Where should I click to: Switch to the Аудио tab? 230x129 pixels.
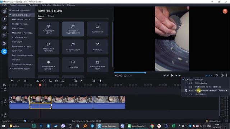pos(51,16)
